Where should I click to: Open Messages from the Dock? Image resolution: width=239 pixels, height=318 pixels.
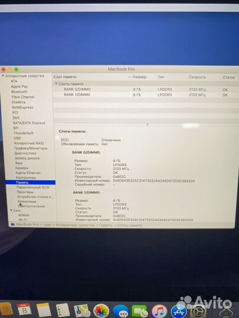pos(120,311)
